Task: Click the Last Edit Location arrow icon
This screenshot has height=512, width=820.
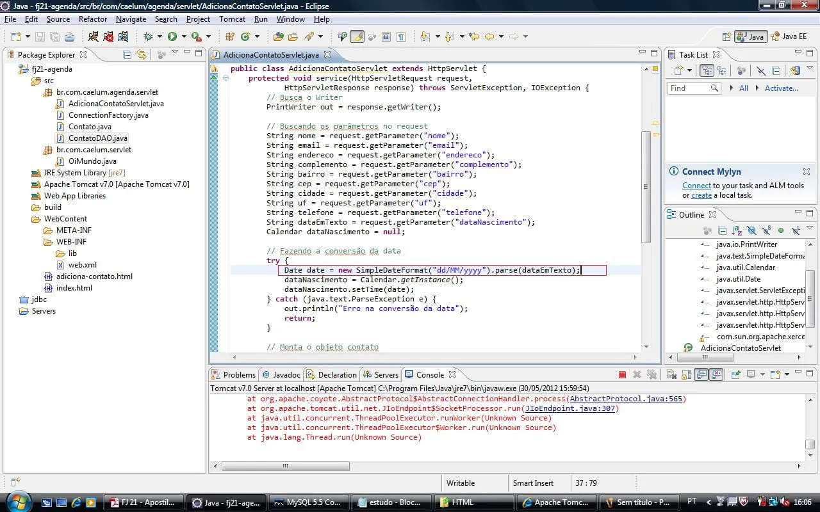Action: pyautogui.click(x=473, y=36)
